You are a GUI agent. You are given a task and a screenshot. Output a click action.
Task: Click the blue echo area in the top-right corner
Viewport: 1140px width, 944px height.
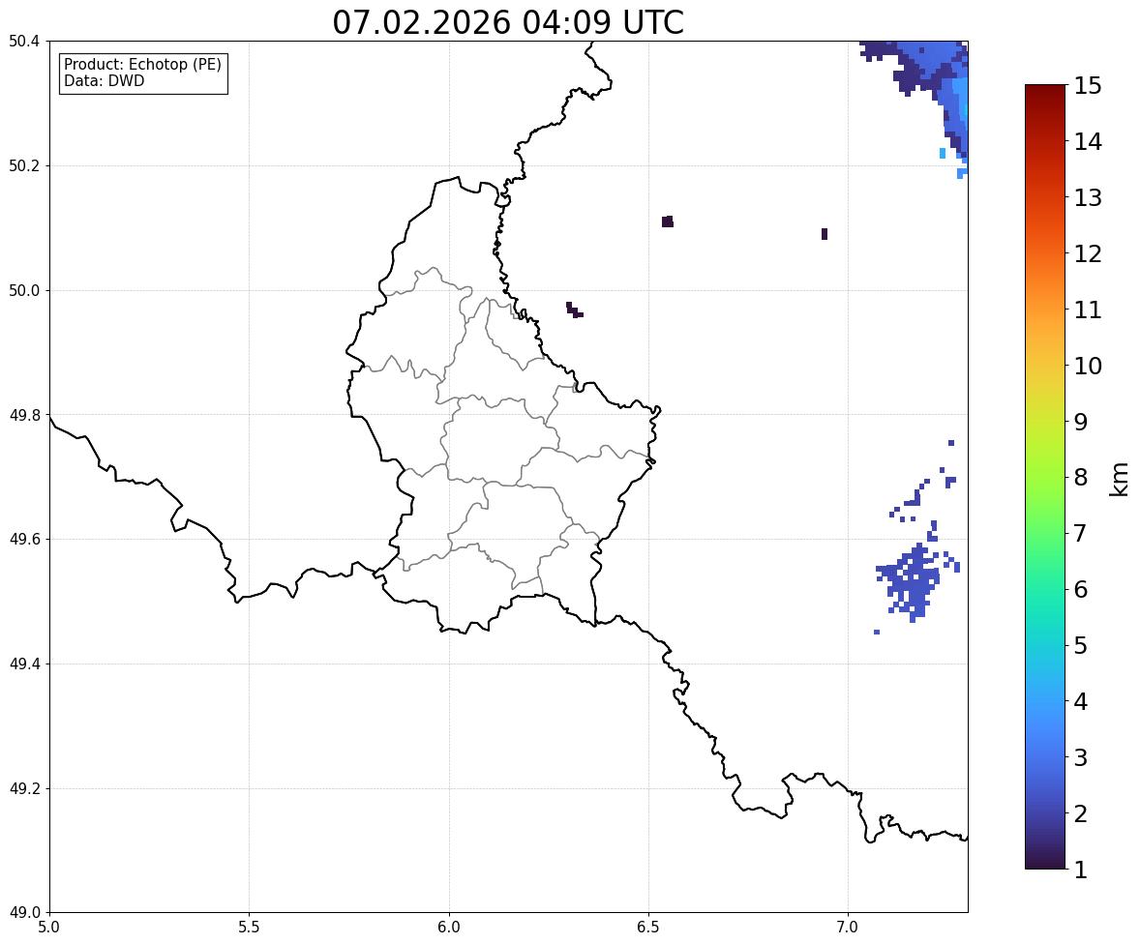pyautogui.click(x=934, y=73)
